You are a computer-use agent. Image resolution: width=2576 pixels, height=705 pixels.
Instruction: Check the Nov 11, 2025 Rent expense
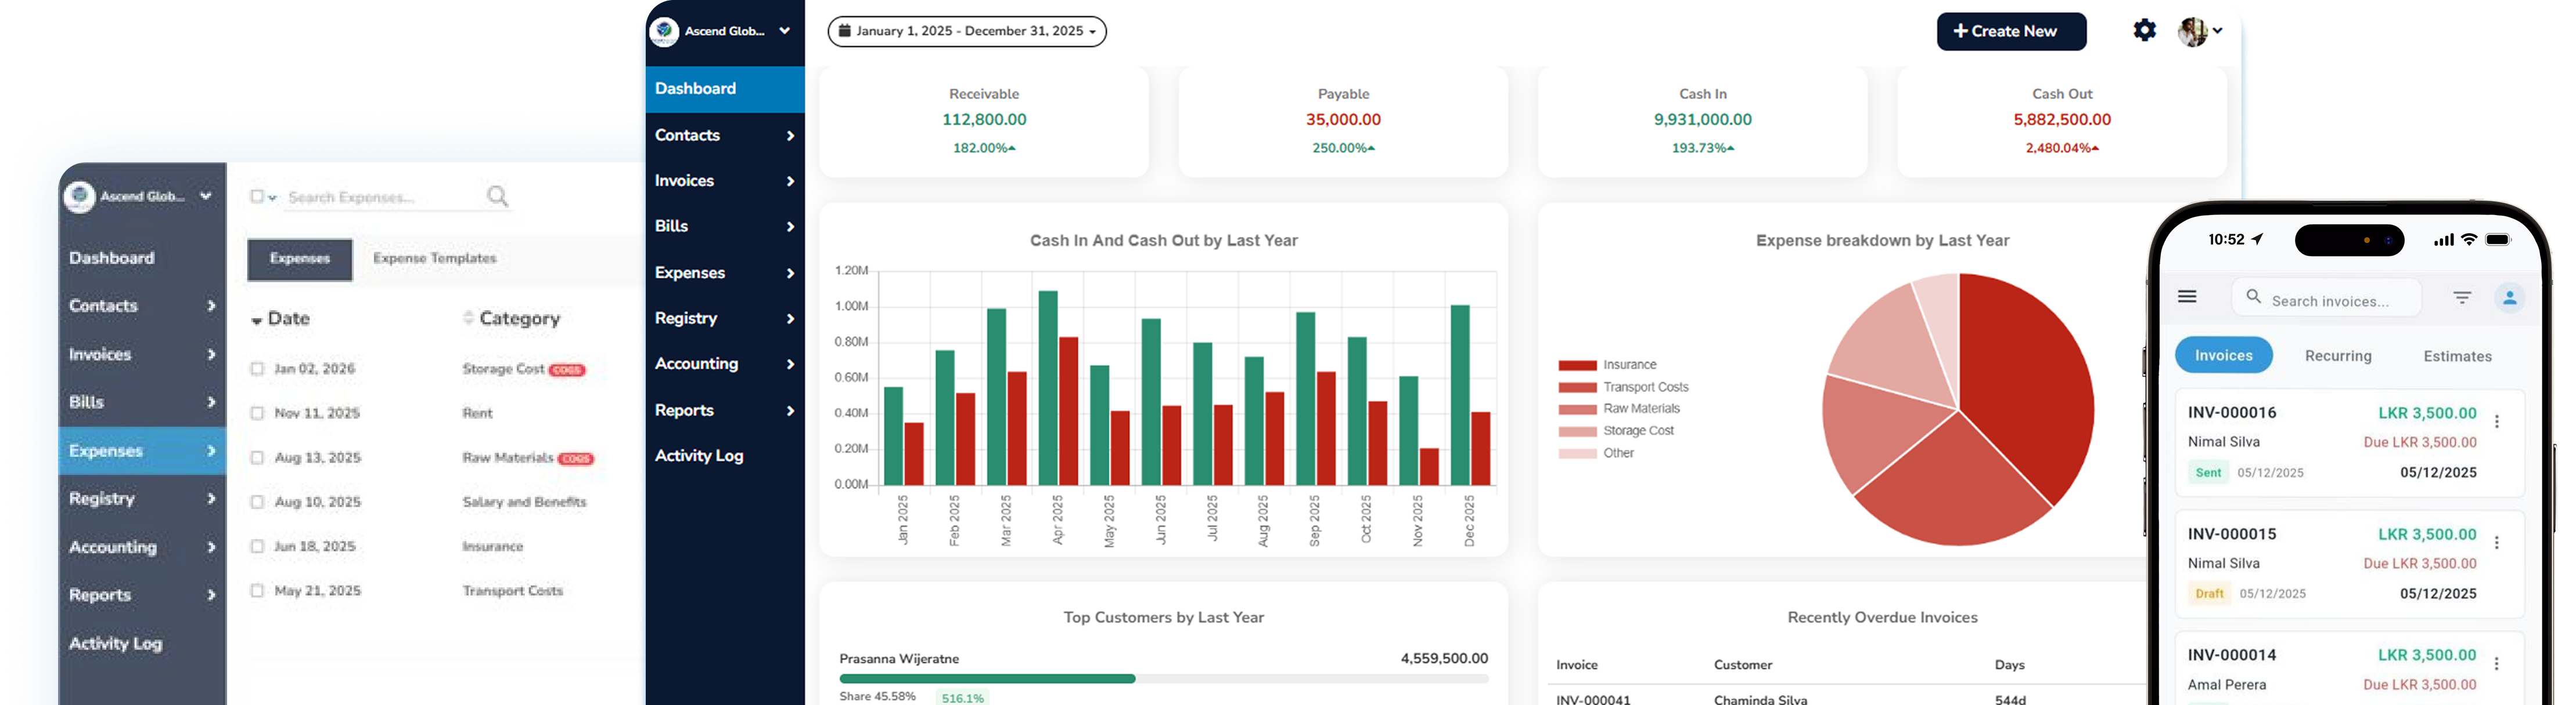(x=258, y=412)
